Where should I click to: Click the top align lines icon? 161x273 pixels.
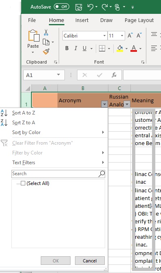coord(154,34)
